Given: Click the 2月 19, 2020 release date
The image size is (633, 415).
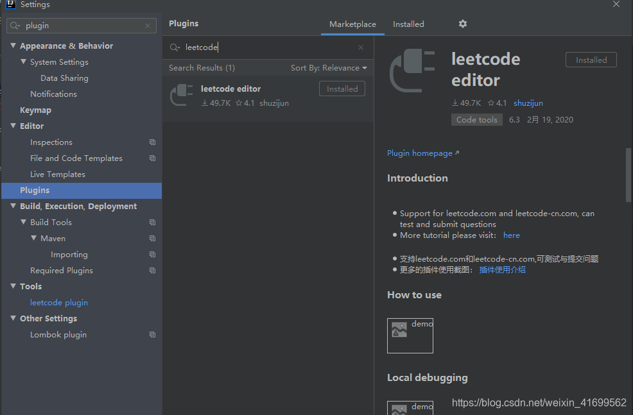Looking at the screenshot, I should (550, 120).
